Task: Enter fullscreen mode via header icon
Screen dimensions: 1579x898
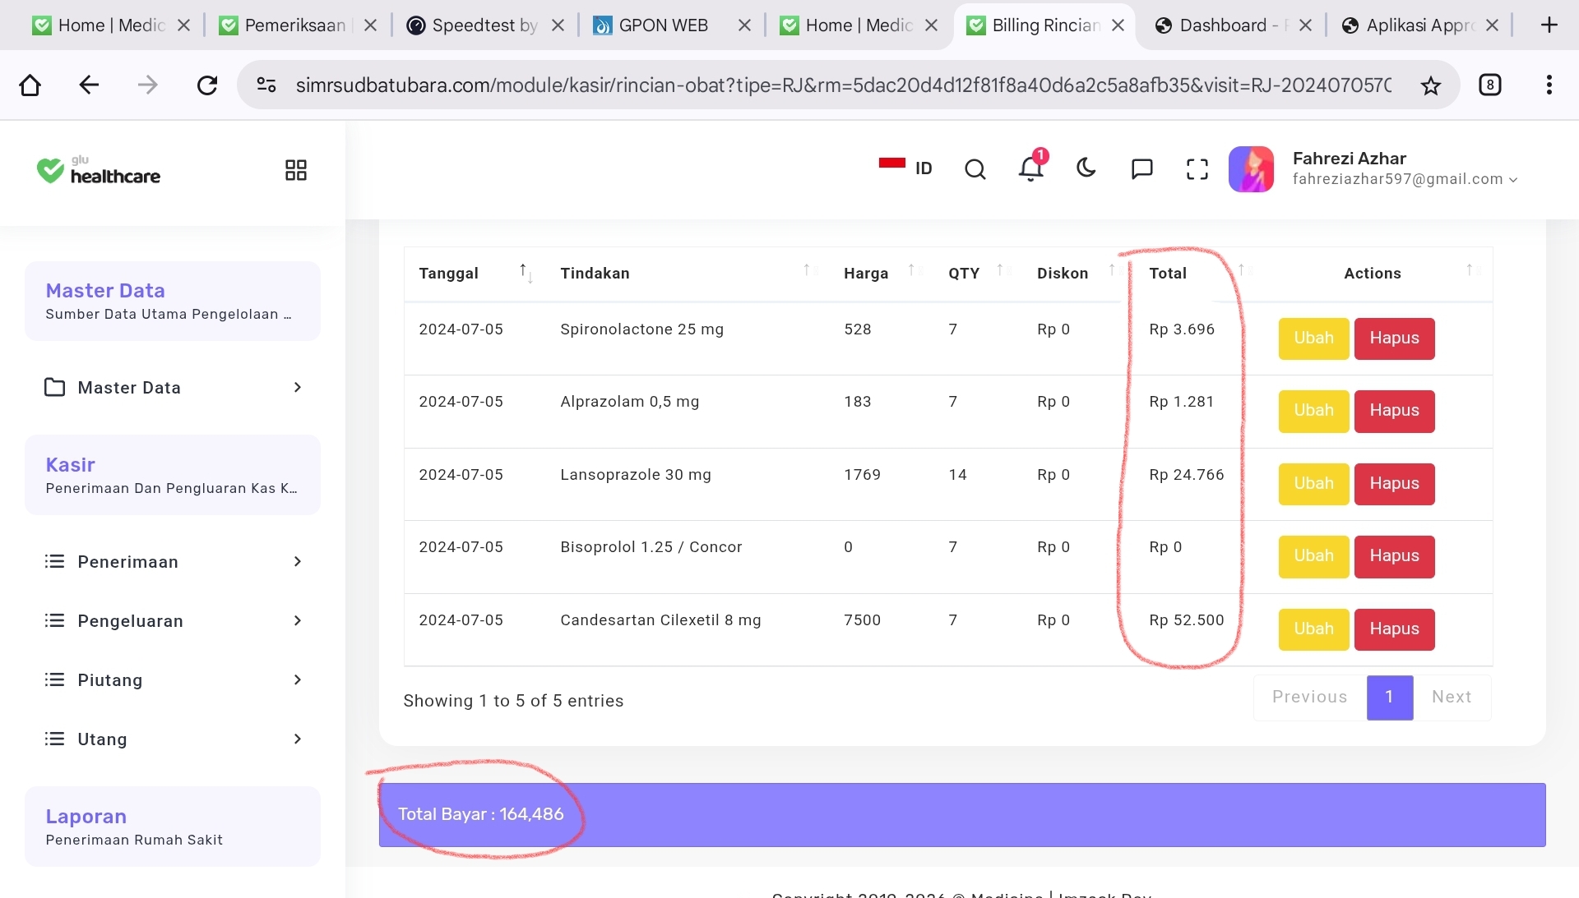Action: (x=1197, y=169)
